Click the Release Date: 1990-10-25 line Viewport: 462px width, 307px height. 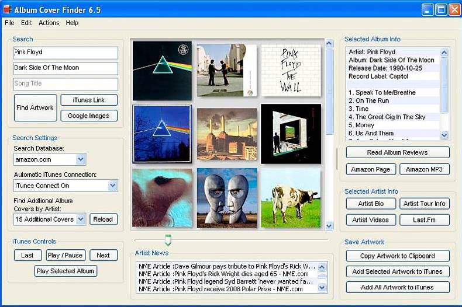394,68
